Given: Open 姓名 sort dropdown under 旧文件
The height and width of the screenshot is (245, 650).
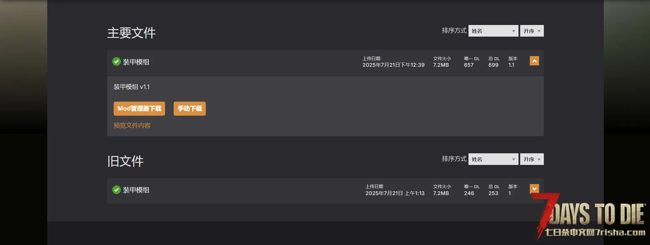Looking at the screenshot, I should [493, 159].
